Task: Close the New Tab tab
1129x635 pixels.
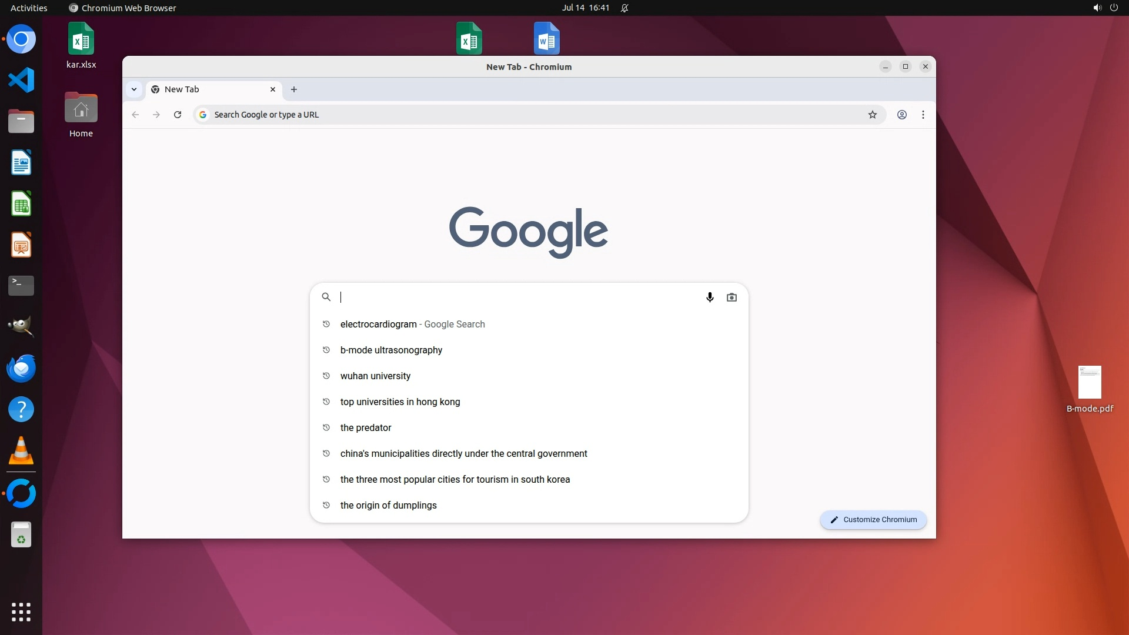Action: click(273, 89)
